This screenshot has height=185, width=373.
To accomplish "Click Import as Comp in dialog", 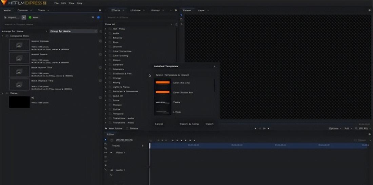I will 189,124.
